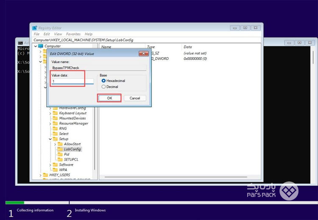Select the Pid tree key
This screenshot has width=318, height=220.
pos(67,154)
